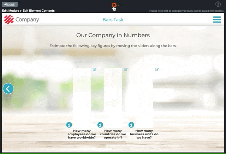Click the orange settings gear icon
The image size is (226, 154).
click(114, 5)
